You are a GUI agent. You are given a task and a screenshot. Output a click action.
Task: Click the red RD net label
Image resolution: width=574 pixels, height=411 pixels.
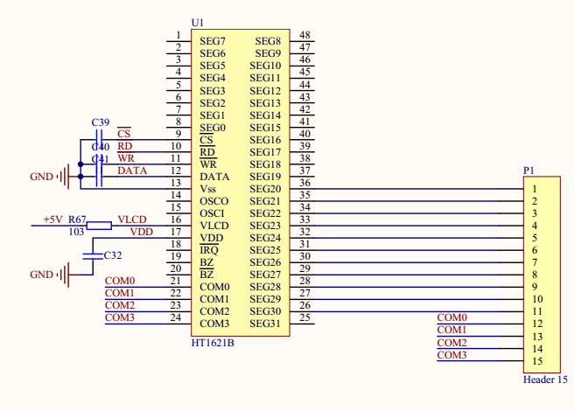pyautogui.click(x=125, y=146)
